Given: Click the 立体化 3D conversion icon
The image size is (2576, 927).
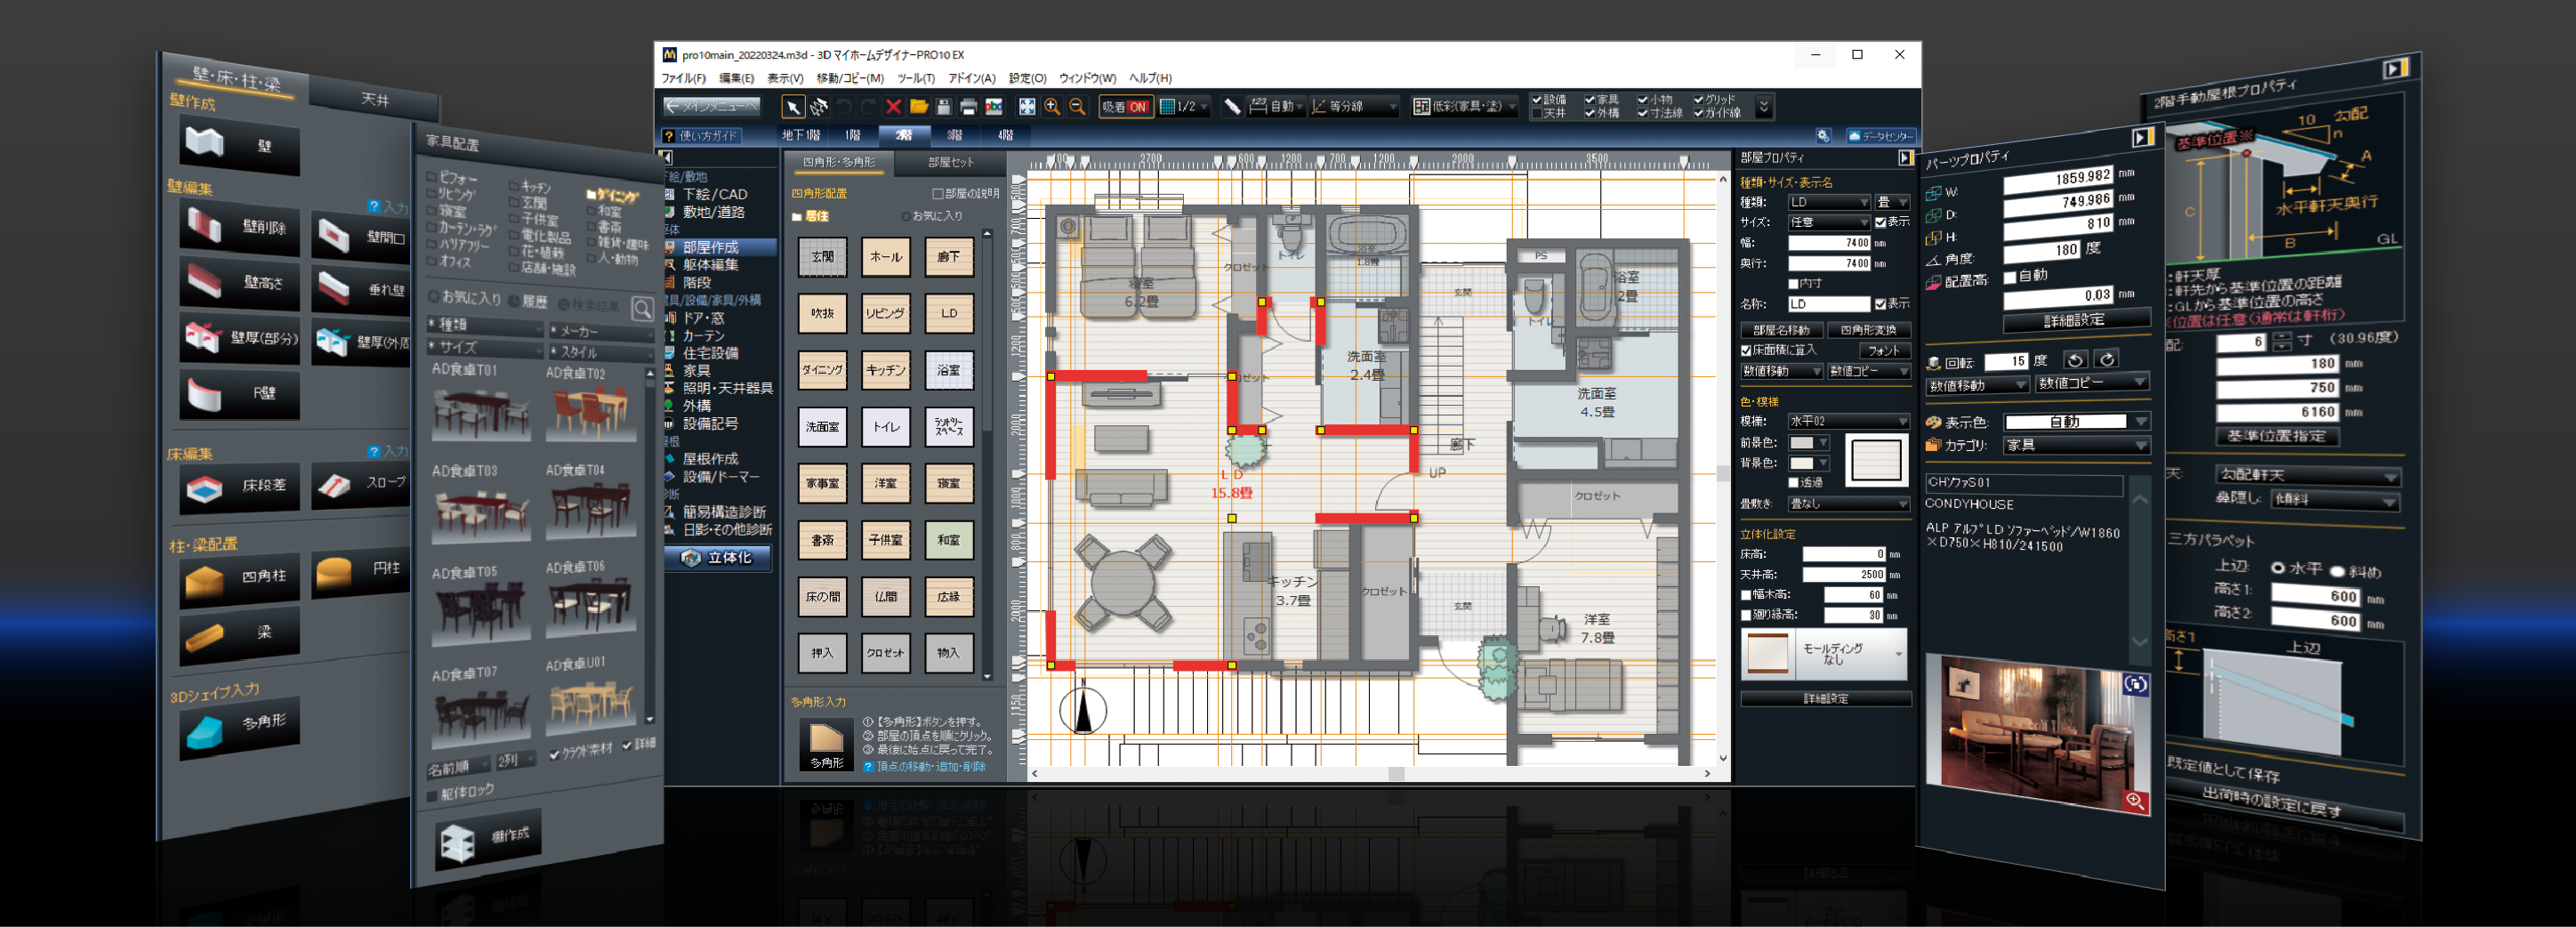Looking at the screenshot, I should 716,559.
